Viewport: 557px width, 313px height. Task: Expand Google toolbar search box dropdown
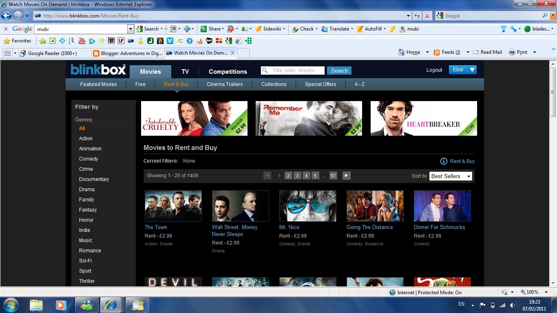[130, 29]
